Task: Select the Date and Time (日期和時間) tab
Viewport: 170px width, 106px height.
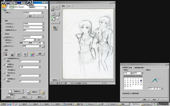Action: [125, 68]
